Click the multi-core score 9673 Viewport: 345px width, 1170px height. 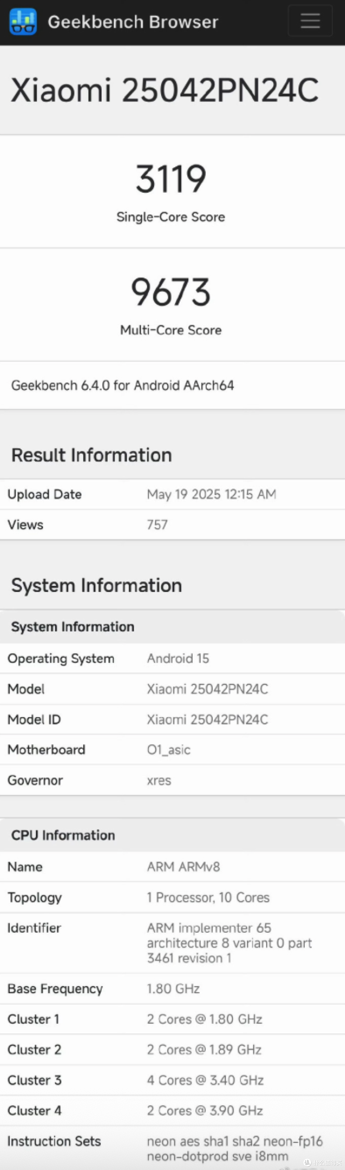pos(171,292)
